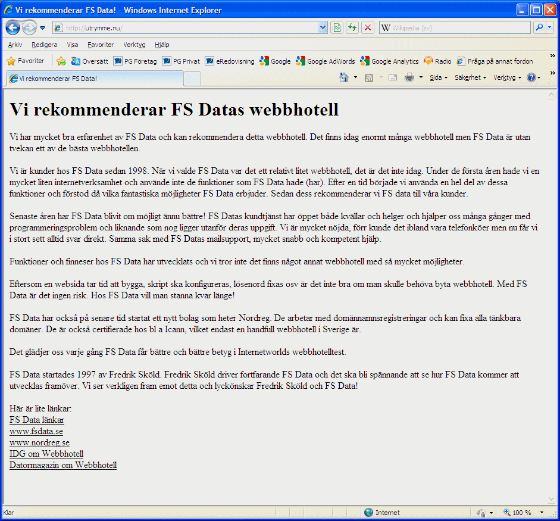Open the Hjälp menu
The height and width of the screenshot is (521, 560).
point(162,45)
